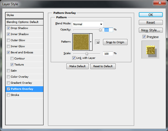Viewport: 168px width, 131px height.
Task: Click the Opacity slider handle
Action: pyautogui.click(x=100, y=30)
